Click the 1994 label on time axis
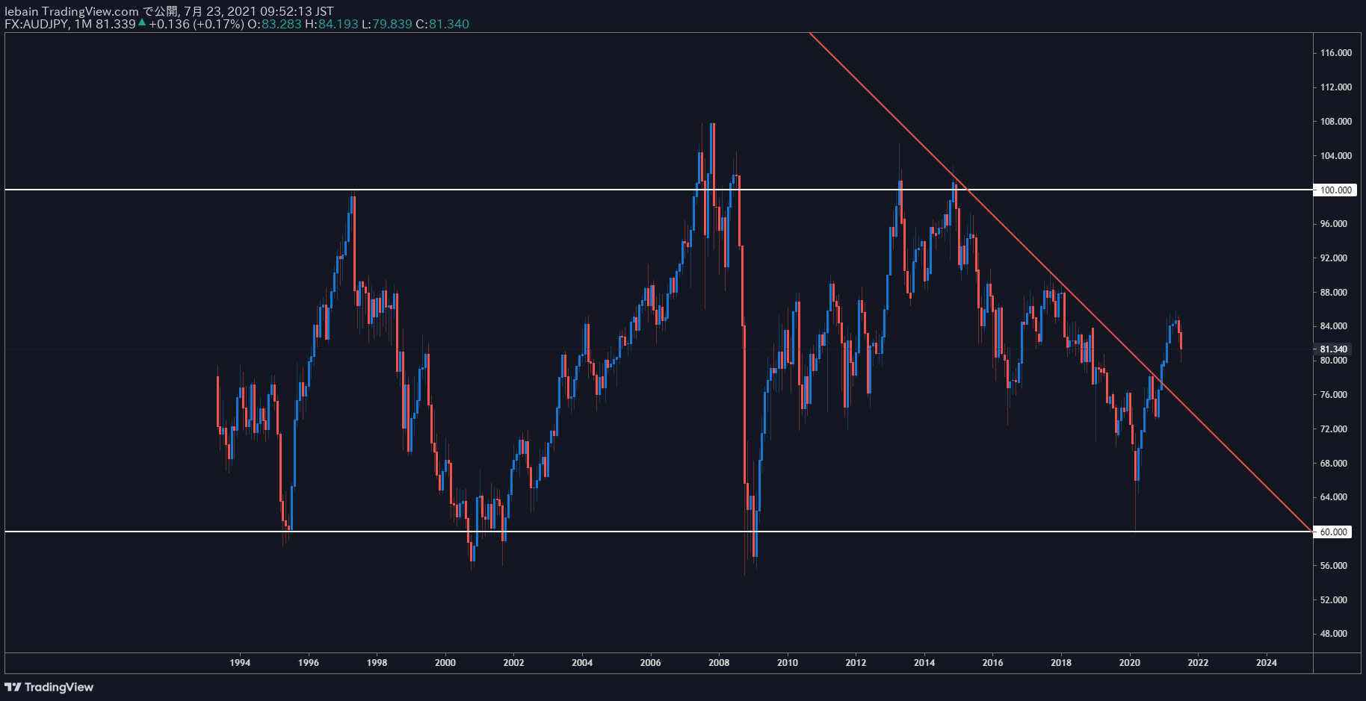The height and width of the screenshot is (701, 1366). 240,663
